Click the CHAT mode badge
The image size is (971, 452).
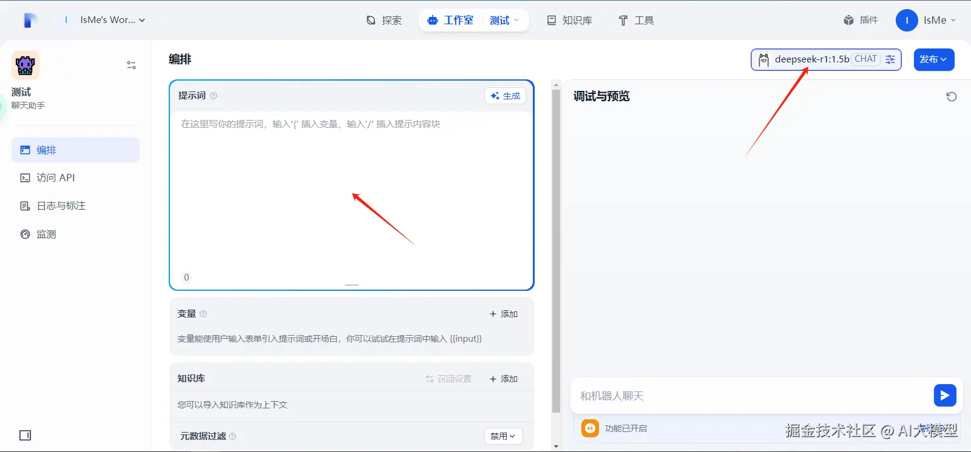(865, 59)
